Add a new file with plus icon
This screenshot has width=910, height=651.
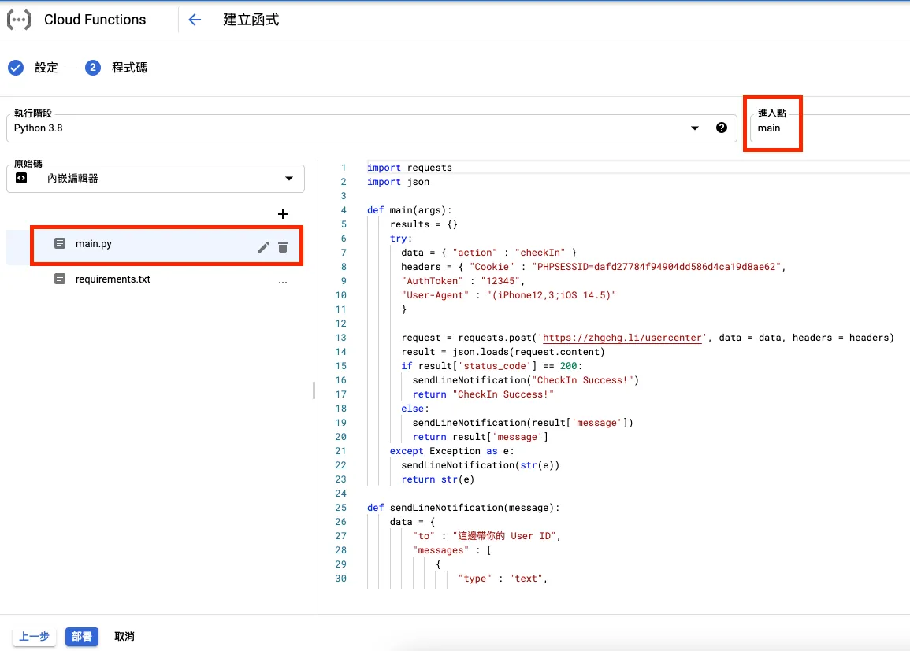283,214
